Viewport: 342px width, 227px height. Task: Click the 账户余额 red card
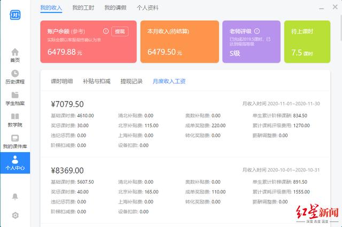pyautogui.click(x=88, y=42)
